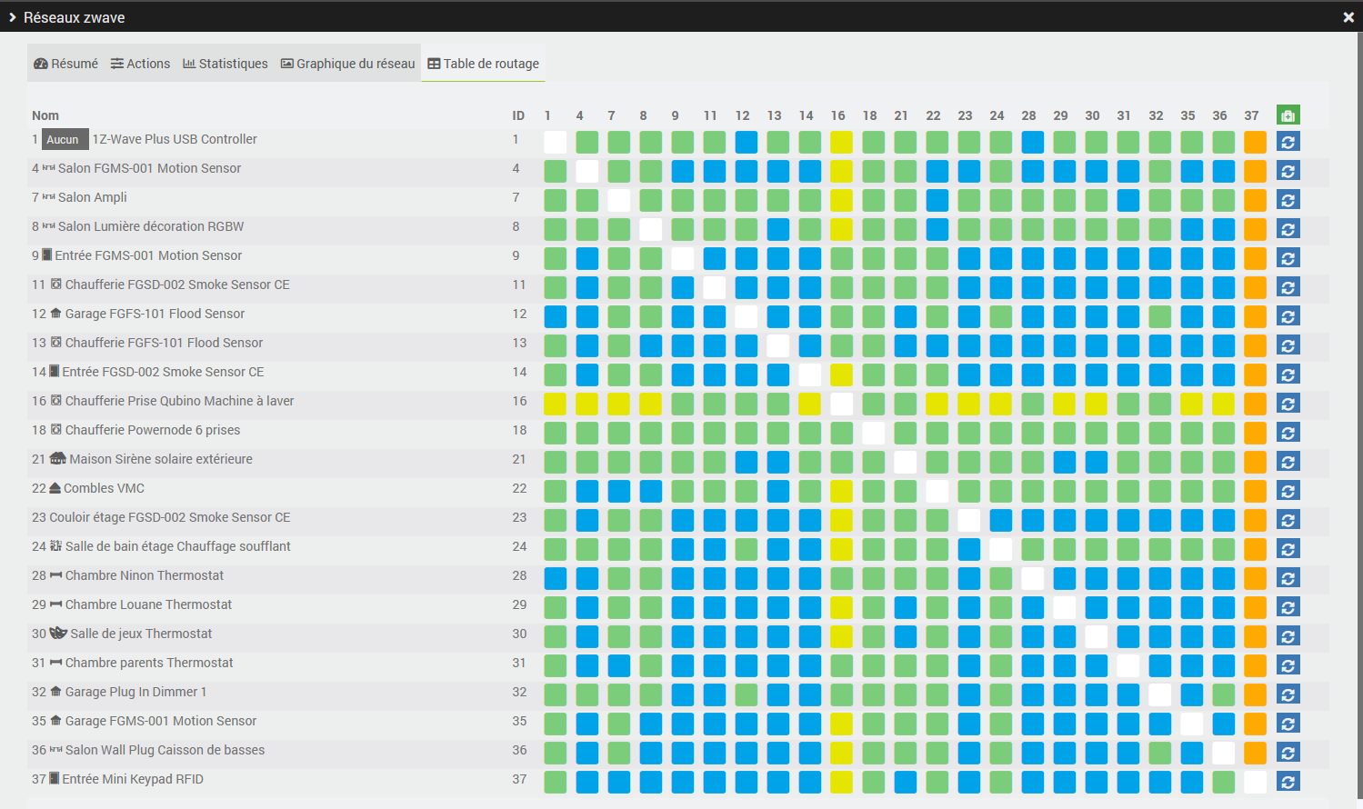Image resolution: width=1363 pixels, height=809 pixels.
Task: Select device name Entrée Mini Keypad RFID
Action: pyautogui.click(x=133, y=779)
